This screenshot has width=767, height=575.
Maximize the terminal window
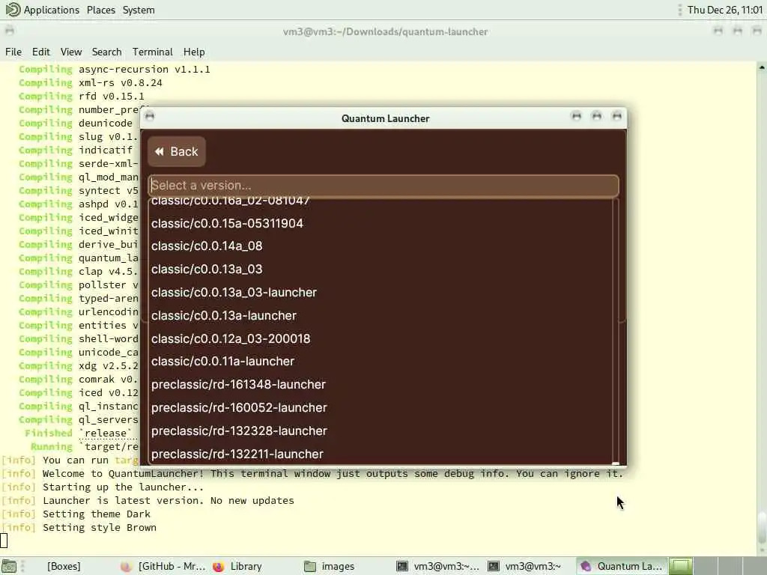(x=737, y=31)
